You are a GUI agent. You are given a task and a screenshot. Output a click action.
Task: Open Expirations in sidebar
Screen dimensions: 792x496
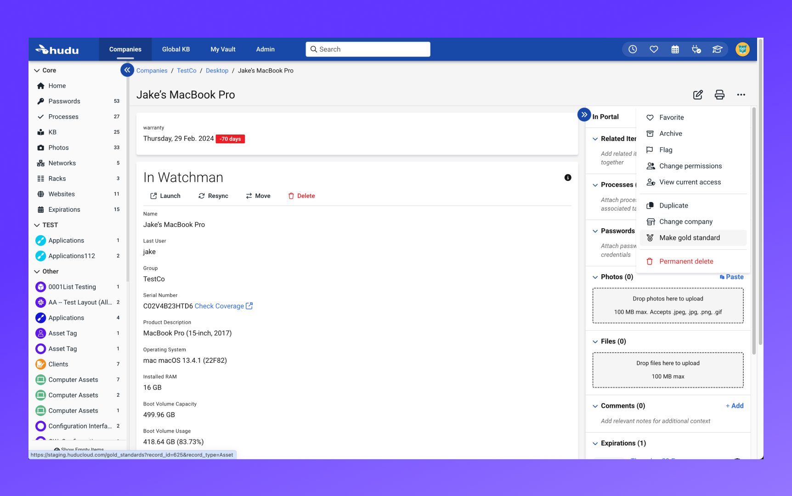78,209
